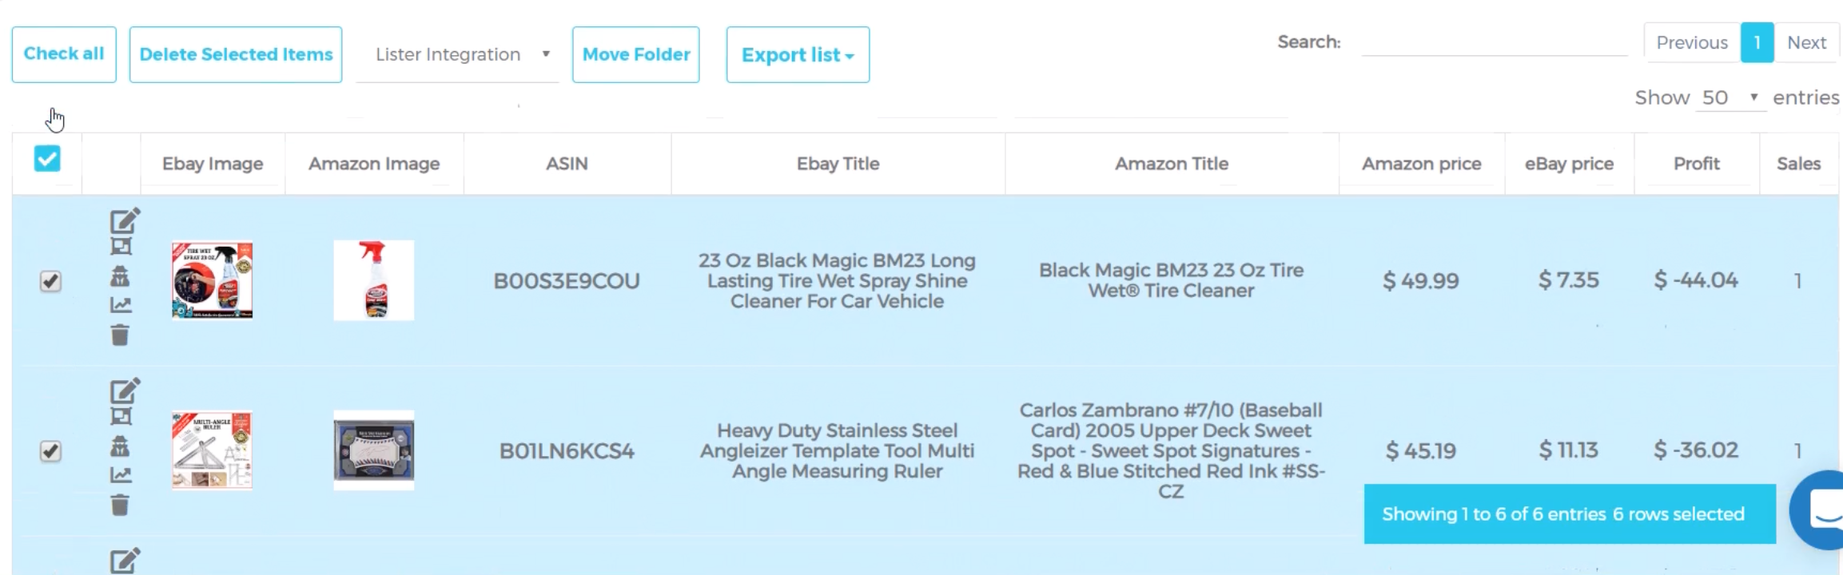Sort by the Profit column header
The height and width of the screenshot is (575, 1843).
pos(1696,164)
